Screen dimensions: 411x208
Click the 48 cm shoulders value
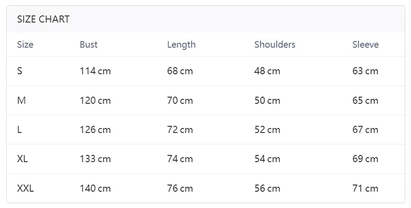(x=267, y=71)
